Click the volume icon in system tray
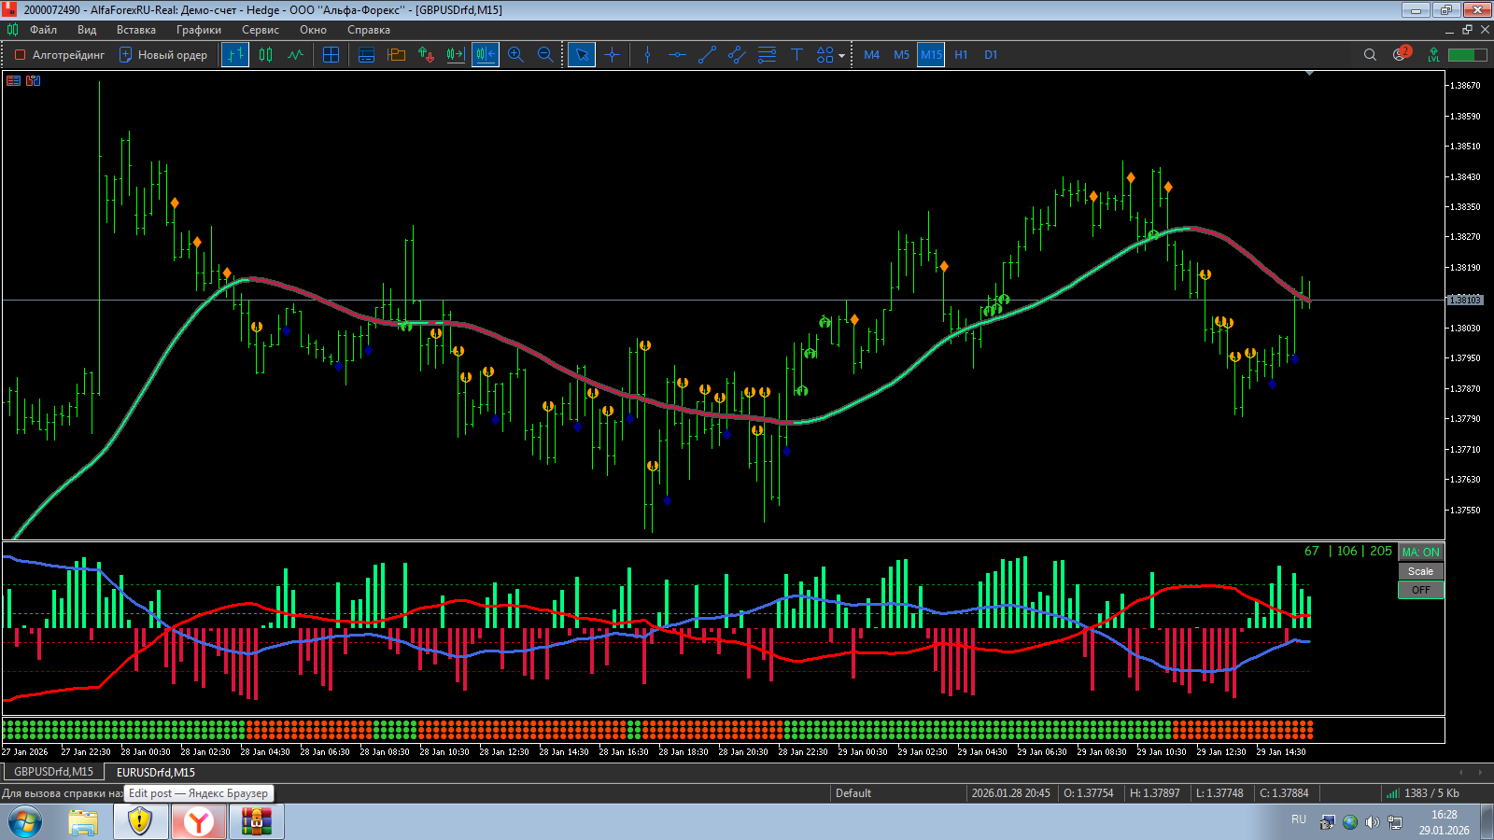 tap(1372, 822)
